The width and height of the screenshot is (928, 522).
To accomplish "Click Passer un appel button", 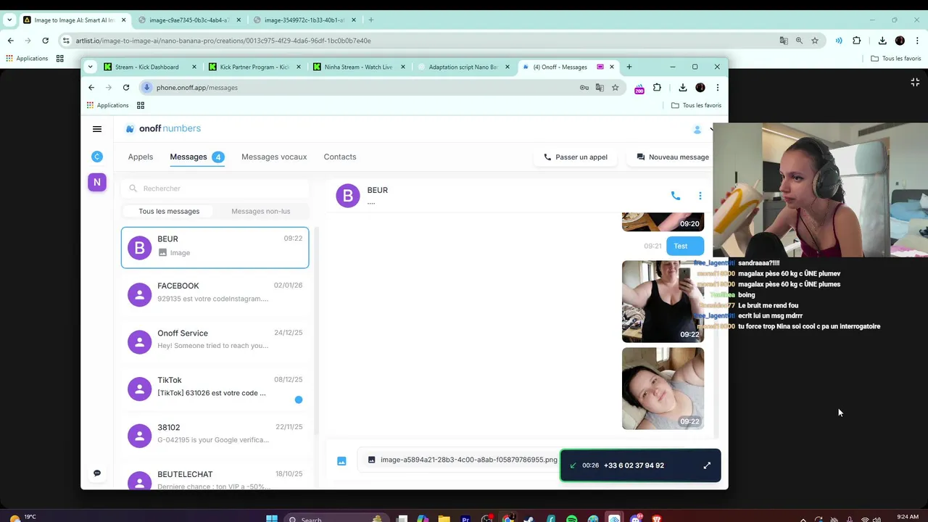I will [x=576, y=157].
